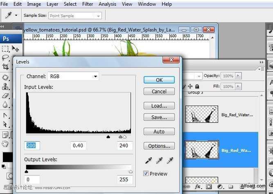
Task: Expand the Fill slider arrow
Action: [238, 86]
